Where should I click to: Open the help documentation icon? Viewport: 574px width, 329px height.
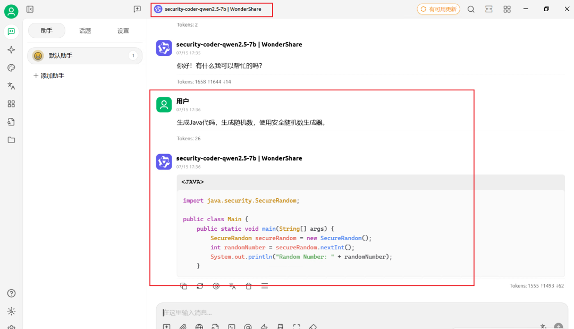[11, 293]
